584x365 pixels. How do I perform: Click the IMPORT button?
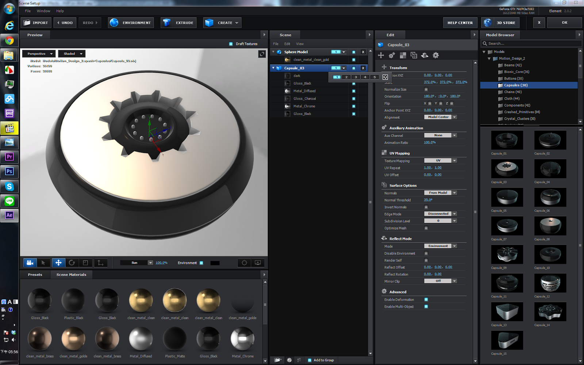point(36,23)
